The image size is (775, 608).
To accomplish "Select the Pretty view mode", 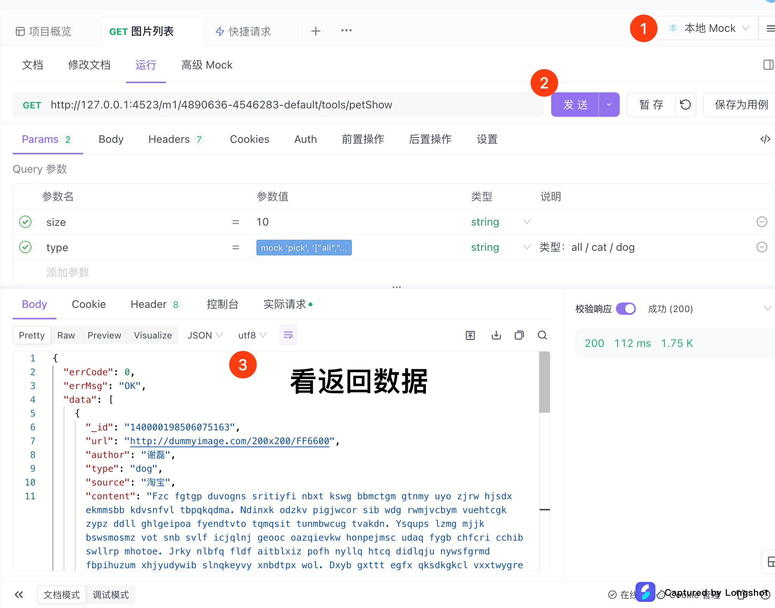I will (32, 335).
